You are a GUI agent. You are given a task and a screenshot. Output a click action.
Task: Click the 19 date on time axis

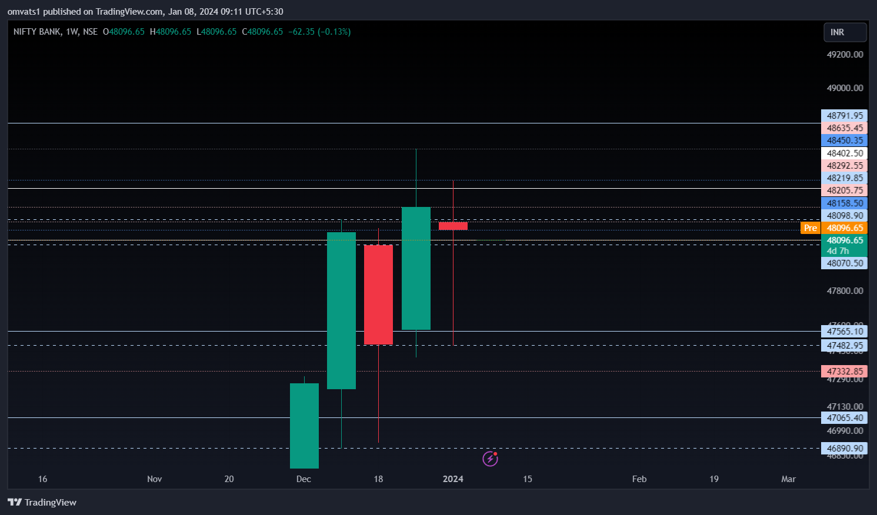coord(713,479)
